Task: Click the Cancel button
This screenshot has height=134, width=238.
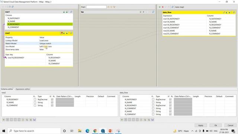Action: (x=231, y=125)
